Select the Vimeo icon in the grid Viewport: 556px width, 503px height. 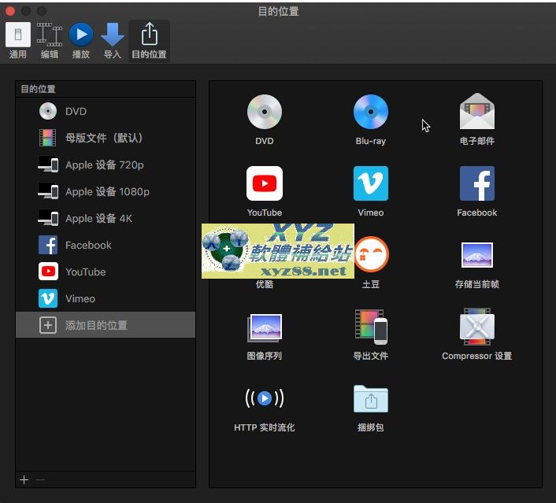tap(370, 184)
